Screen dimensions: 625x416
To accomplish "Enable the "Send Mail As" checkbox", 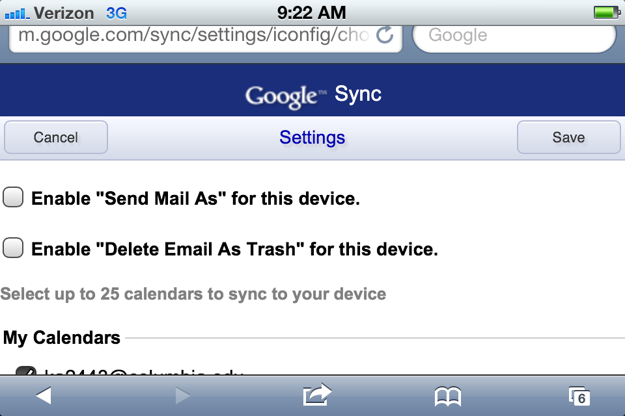I will [13, 197].
